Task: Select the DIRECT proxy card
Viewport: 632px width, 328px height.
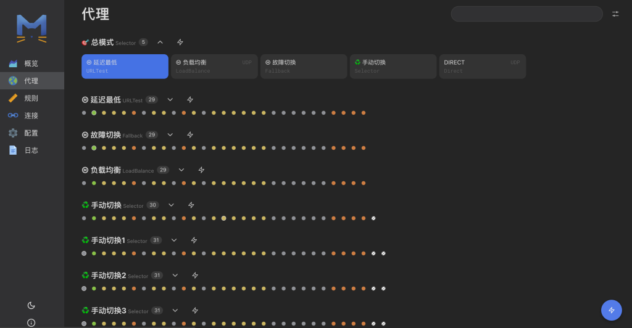Action: (x=482, y=67)
